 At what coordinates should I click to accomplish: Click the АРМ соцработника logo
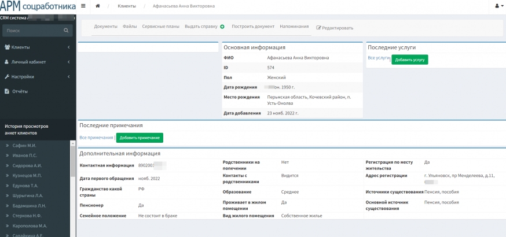[38, 6]
